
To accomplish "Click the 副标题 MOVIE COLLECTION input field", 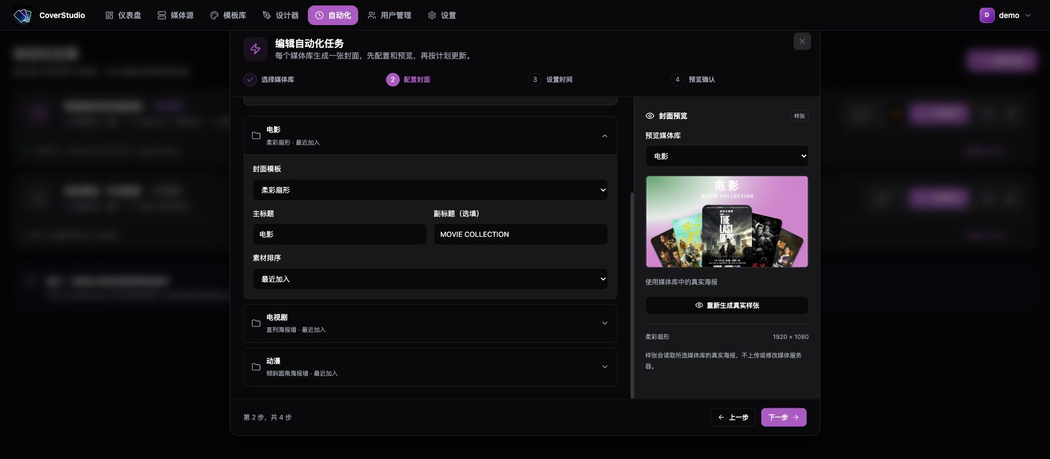I will [x=521, y=234].
